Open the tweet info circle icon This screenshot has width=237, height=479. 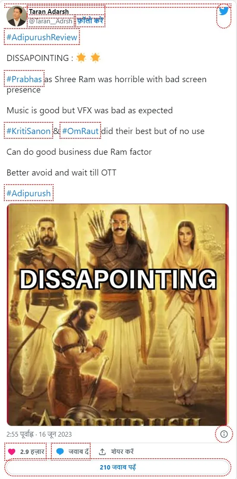[224, 434]
